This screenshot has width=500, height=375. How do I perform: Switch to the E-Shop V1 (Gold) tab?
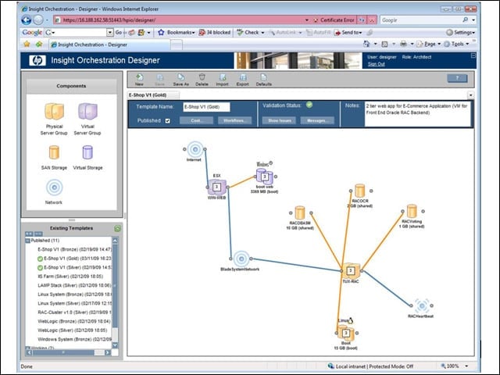coord(153,95)
